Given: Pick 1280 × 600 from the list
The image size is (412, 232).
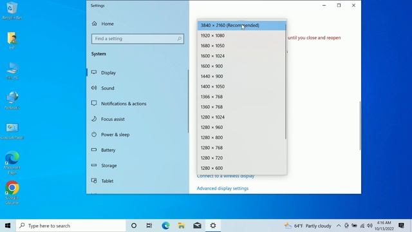Looking at the screenshot, I should pyautogui.click(x=242, y=168).
